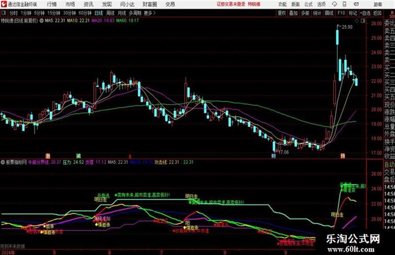The height and width of the screenshot is (255, 395).
Task: Switch to the 30分钟 period tab
Action: click(x=69, y=13)
